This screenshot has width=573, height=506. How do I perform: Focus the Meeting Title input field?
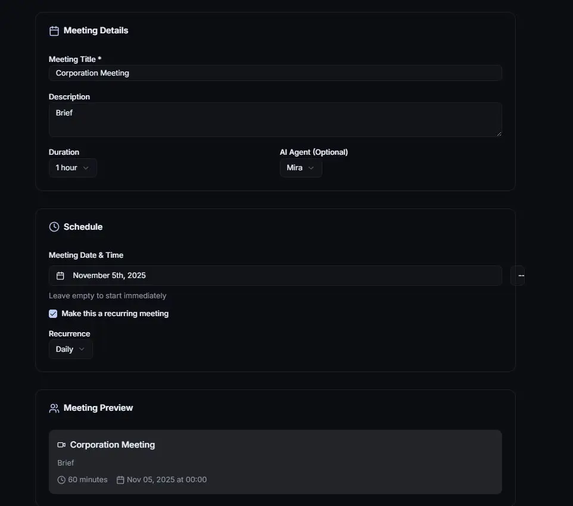[x=275, y=73]
